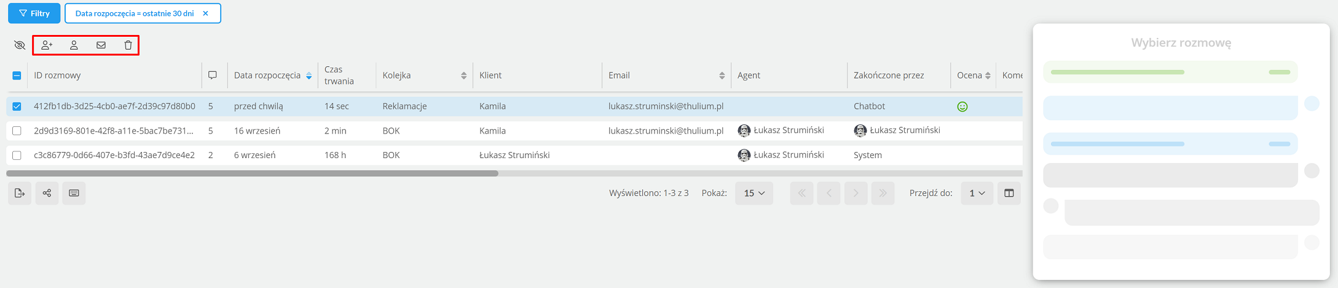Image resolution: width=1338 pixels, height=288 pixels.
Task: Click the crossed-eye hide icon above the table
Action: click(x=20, y=45)
